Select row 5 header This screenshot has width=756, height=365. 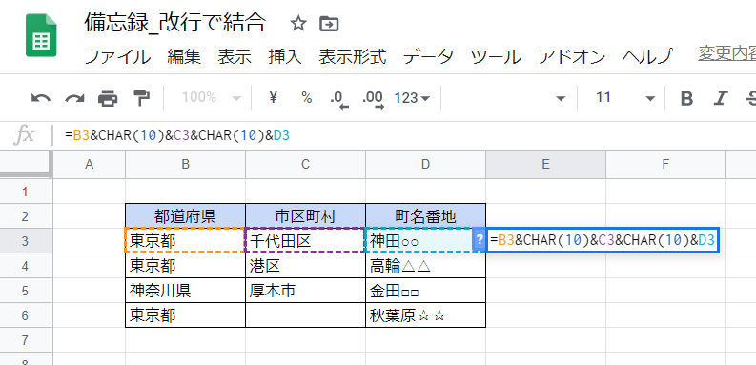click(x=26, y=291)
